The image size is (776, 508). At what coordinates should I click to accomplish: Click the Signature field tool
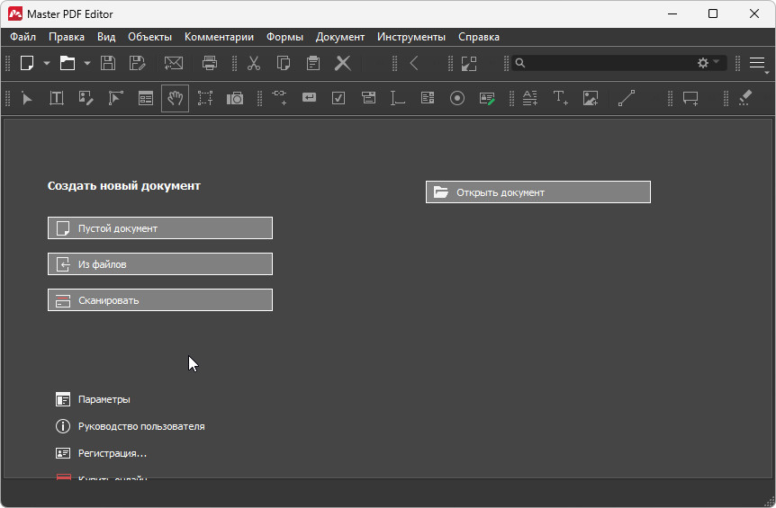487,98
